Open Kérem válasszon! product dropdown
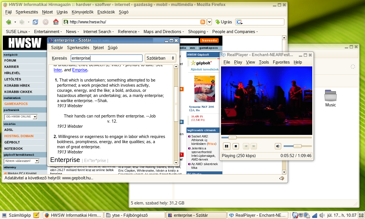Image resolution: width=365 pixels, height=219 pixels. tap(22, 161)
